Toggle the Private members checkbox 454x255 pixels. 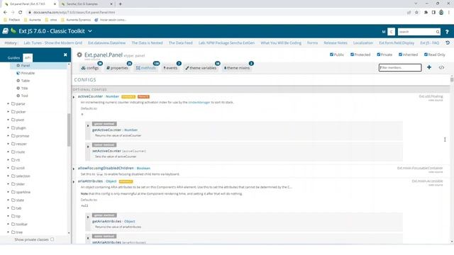pyautogui.click(x=378, y=55)
